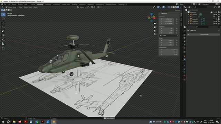221x124 pixels.
Task: Toggle viewport visibility of Cube.002
Action: pyautogui.click(x=217, y=21)
